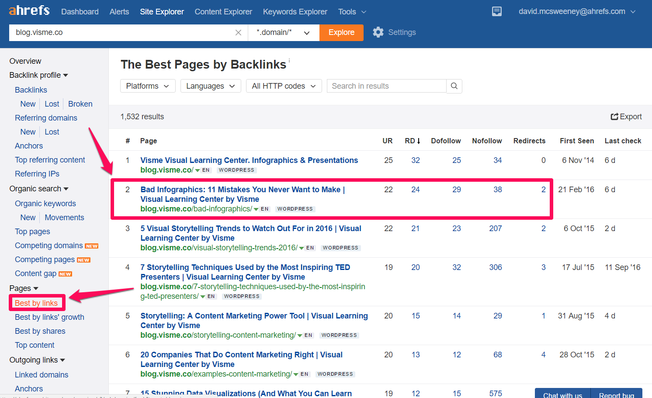Open Competing domains link
652x398 pixels.
49,246
